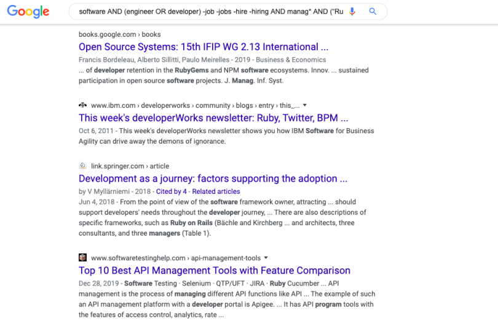Click the 'Francis Bordeleau, Alberto Sillitti' author line
498x332 pixels.
click(x=202, y=60)
